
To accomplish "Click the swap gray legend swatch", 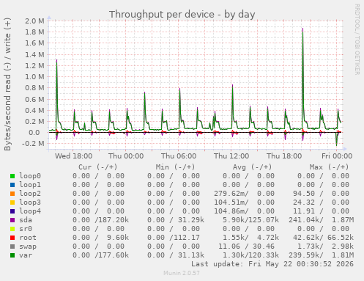I will point(12,247).
